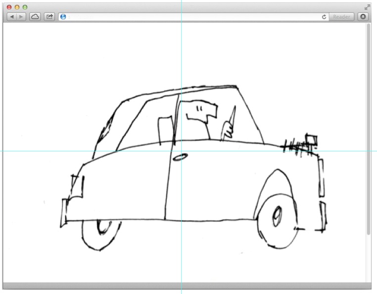Viewport: 377px width, 294px height.
Task: Minimize the window using yellow button
Action: click(x=17, y=7)
